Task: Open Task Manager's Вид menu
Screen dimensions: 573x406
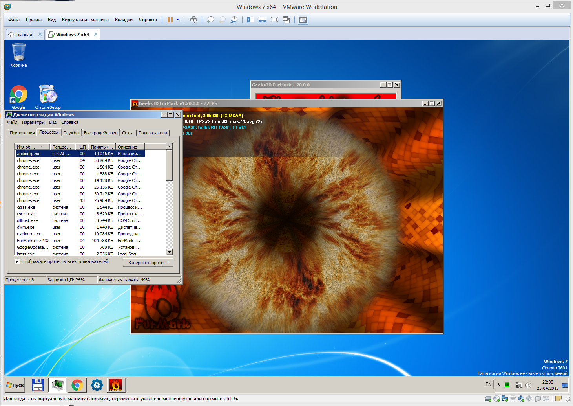Action: tap(53, 122)
